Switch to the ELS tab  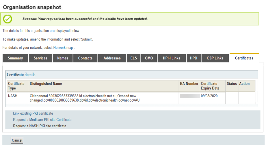point(134,58)
